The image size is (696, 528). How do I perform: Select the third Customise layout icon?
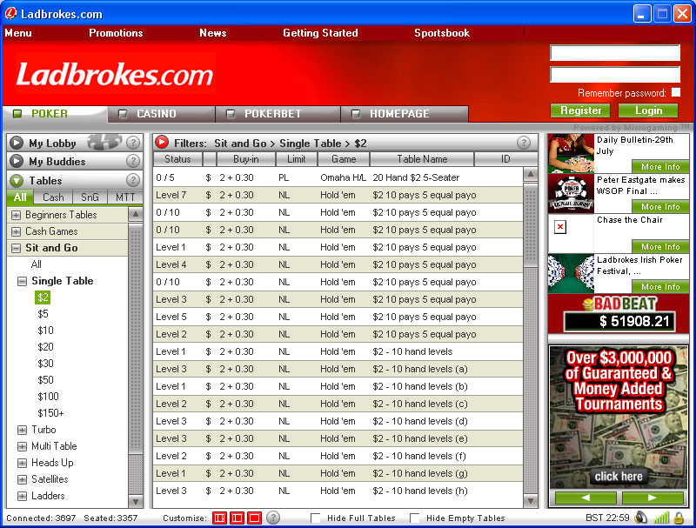tap(254, 518)
